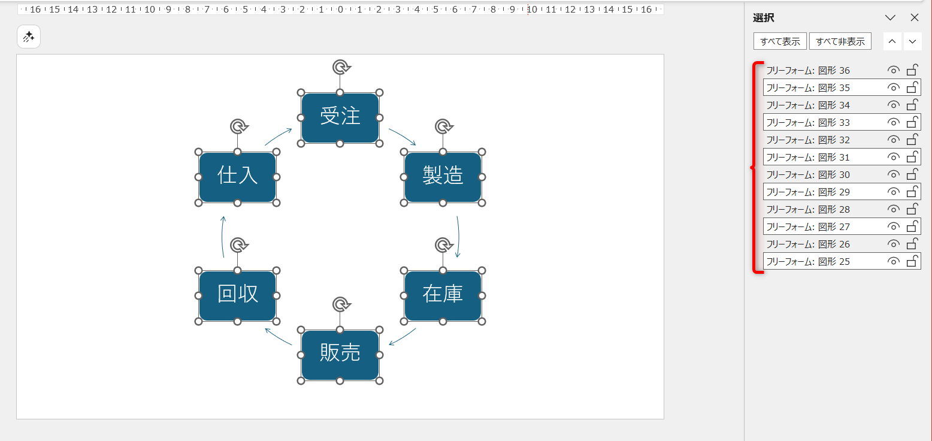Click the 販売 shape on the slide
The height and width of the screenshot is (441, 932).
(x=340, y=355)
